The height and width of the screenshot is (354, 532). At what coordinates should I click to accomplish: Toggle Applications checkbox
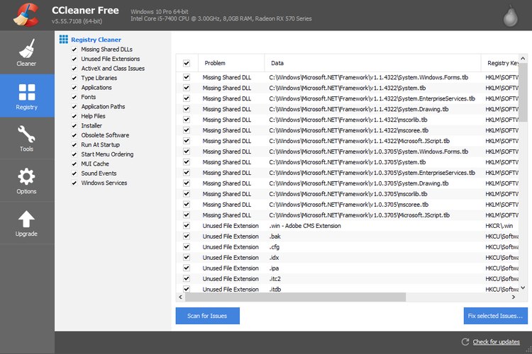(74, 87)
